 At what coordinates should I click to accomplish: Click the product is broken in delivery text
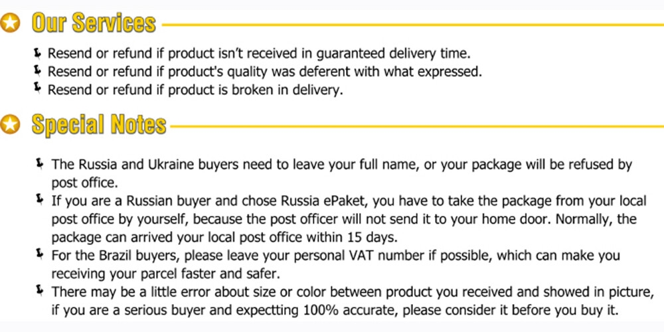(x=195, y=90)
